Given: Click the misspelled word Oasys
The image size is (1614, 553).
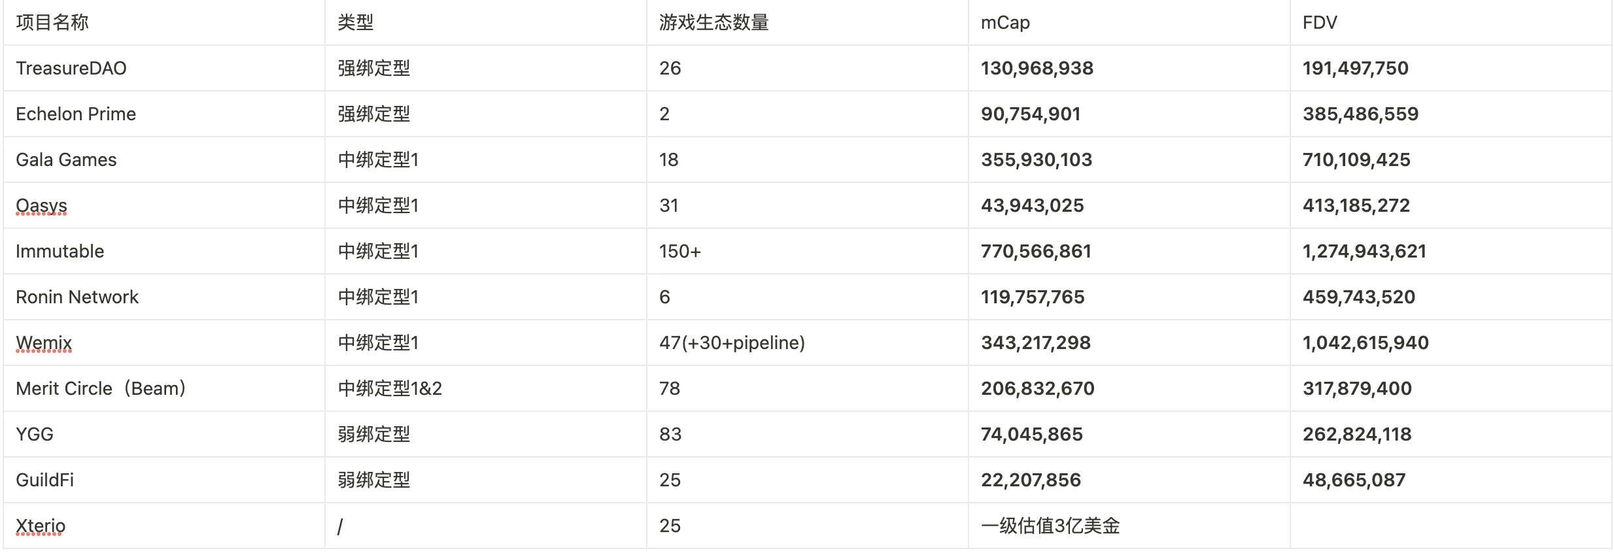Looking at the screenshot, I should click(x=41, y=206).
